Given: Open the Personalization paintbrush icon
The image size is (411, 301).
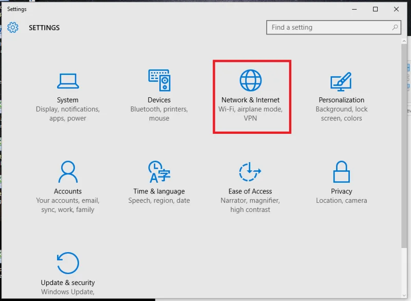Looking at the screenshot, I should click(x=341, y=82).
